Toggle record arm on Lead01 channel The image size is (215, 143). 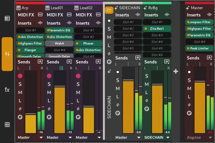tap(49, 76)
